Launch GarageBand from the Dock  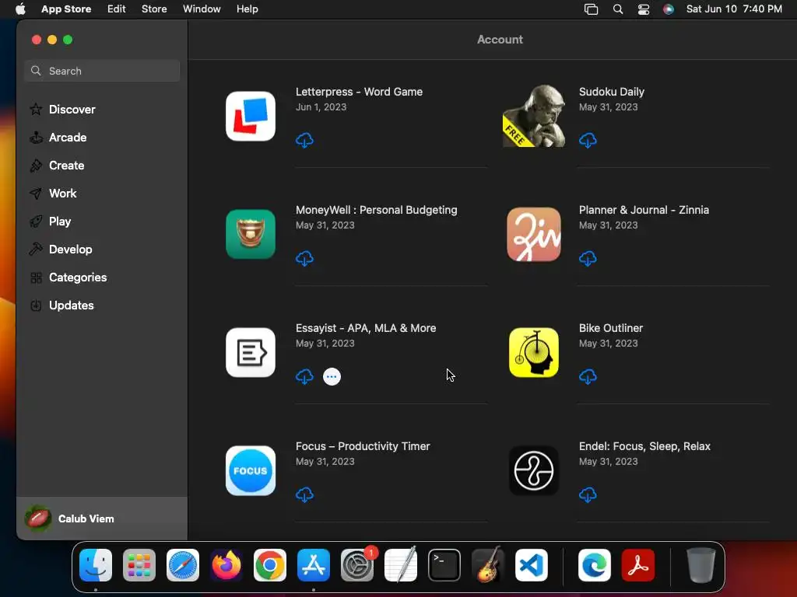[488, 565]
